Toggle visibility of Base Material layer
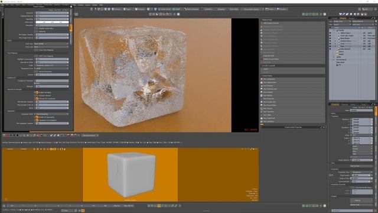The width and height of the screenshot is (378, 213). tap(330, 49)
